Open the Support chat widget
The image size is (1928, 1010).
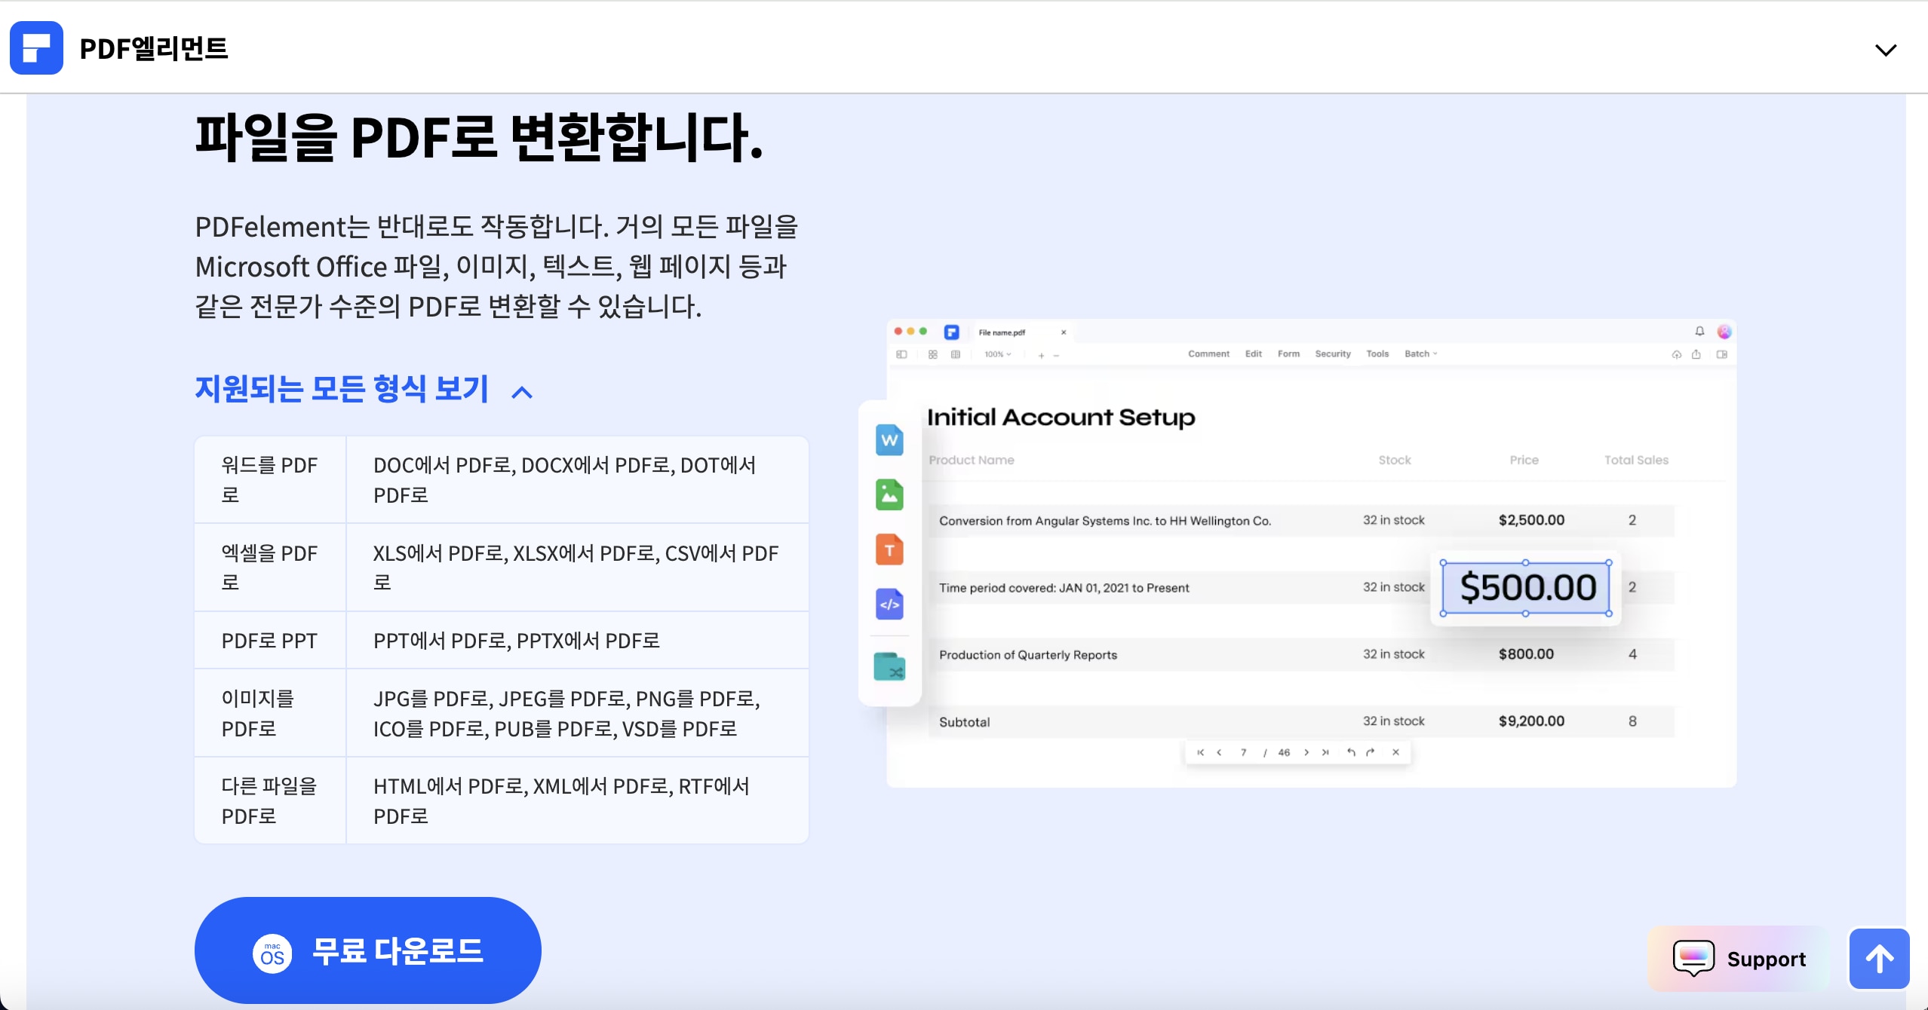[x=1739, y=959]
